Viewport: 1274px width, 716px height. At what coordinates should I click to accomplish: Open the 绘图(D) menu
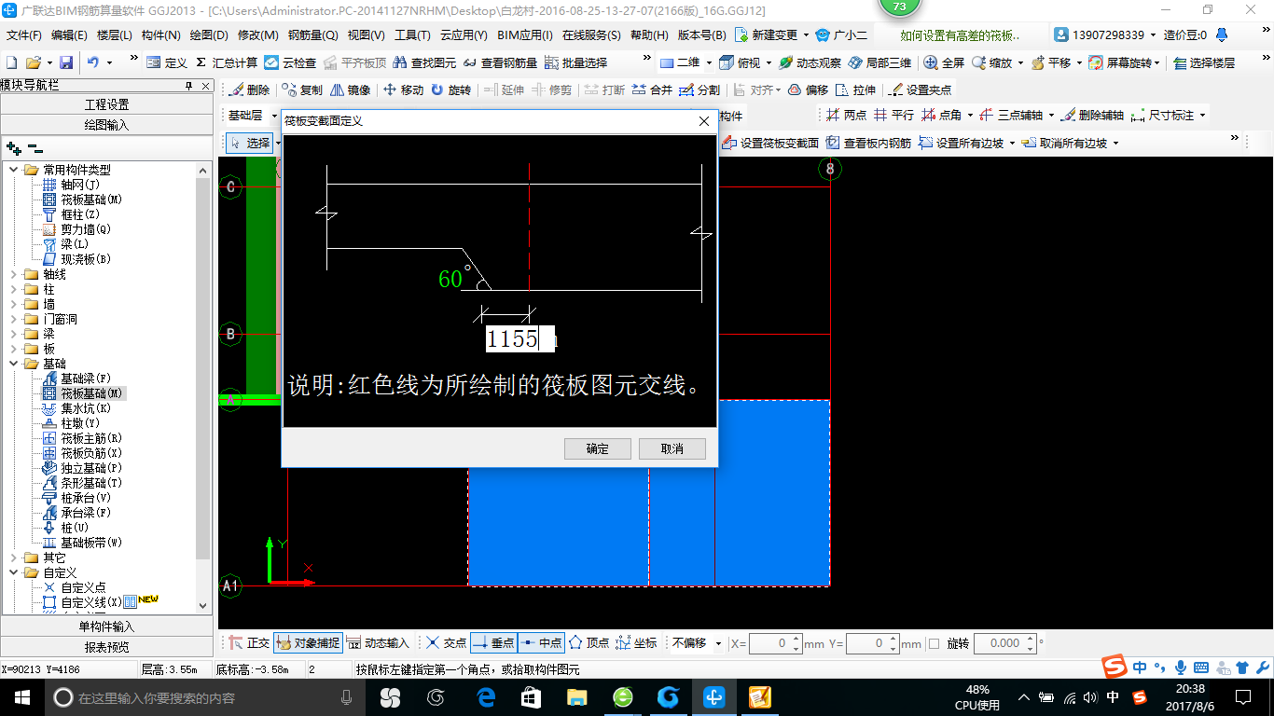(x=209, y=35)
